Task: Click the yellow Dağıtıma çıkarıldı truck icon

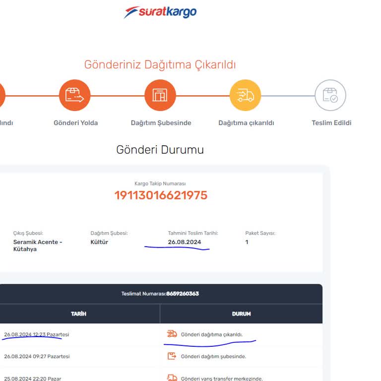Action: (245, 95)
